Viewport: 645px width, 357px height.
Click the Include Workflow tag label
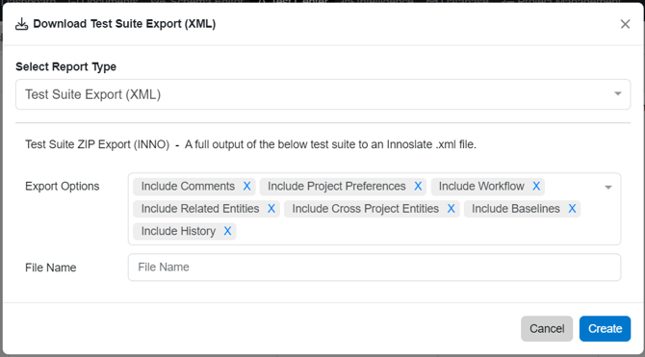click(x=481, y=187)
